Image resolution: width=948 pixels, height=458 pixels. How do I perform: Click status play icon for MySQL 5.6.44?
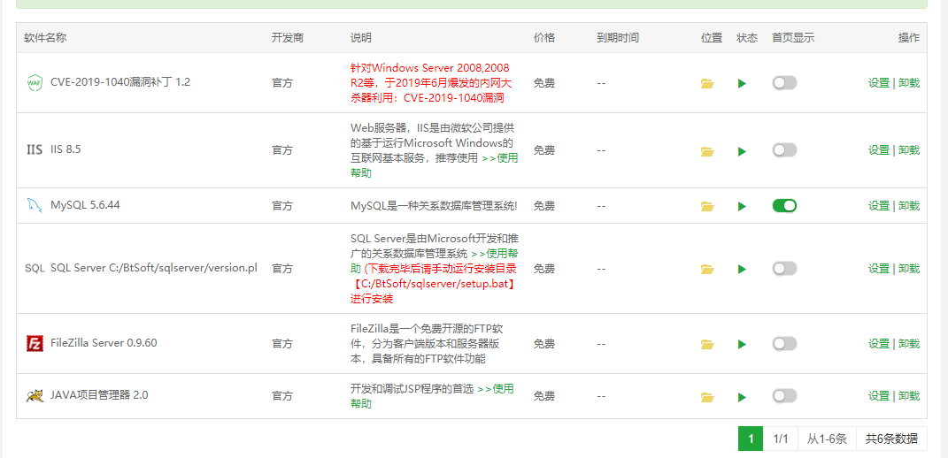pos(742,206)
